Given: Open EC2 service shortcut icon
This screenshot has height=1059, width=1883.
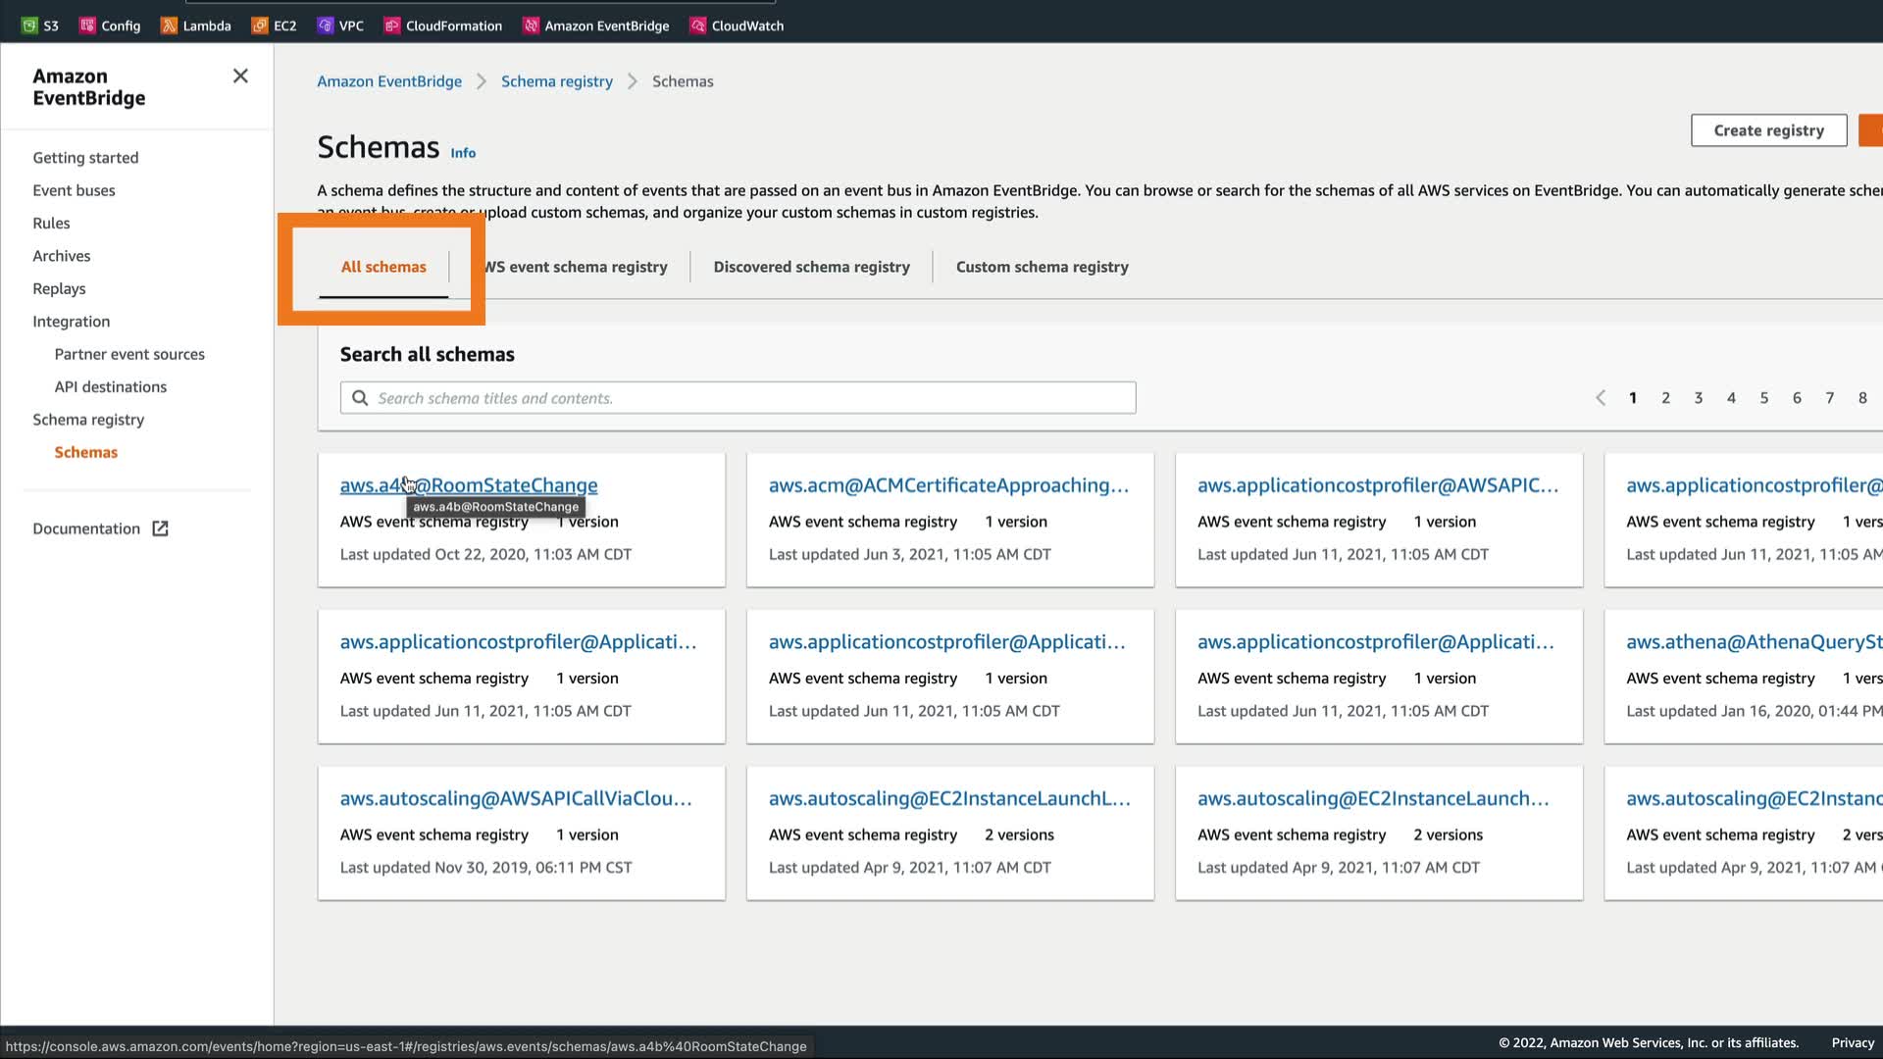Looking at the screenshot, I should pos(260,25).
